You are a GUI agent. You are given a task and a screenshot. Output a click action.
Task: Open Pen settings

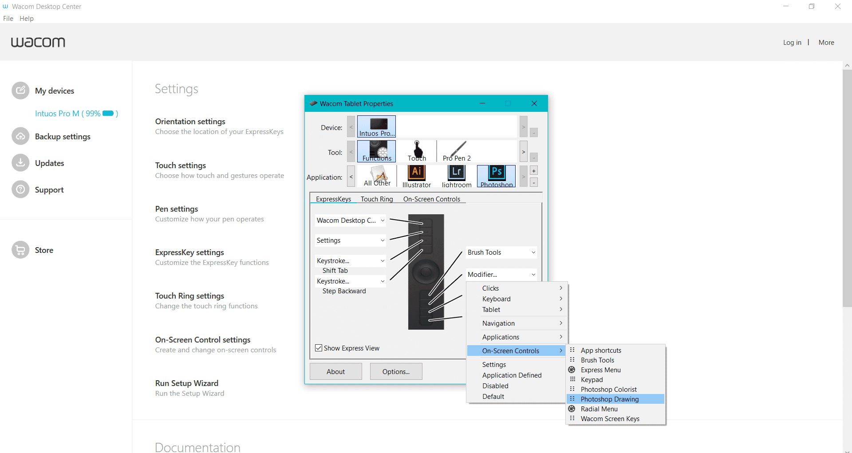(x=177, y=209)
